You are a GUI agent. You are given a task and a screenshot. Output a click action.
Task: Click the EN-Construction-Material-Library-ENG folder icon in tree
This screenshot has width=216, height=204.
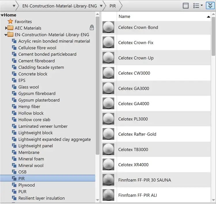[x=10, y=34]
